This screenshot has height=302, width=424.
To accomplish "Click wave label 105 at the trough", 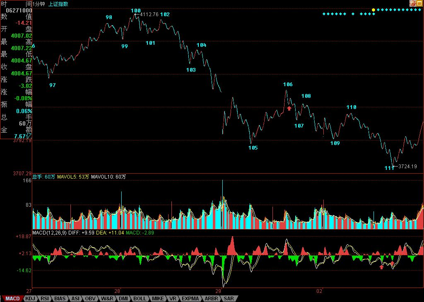I will 253,148.
